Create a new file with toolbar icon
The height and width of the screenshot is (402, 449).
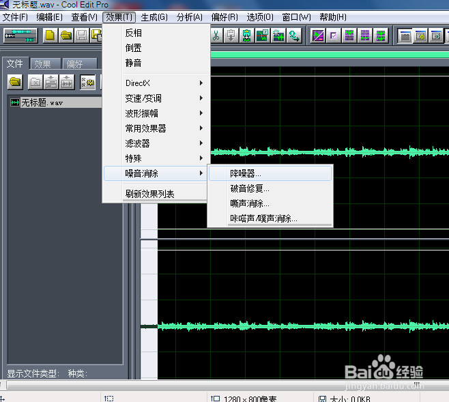pyautogui.click(x=50, y=35)
